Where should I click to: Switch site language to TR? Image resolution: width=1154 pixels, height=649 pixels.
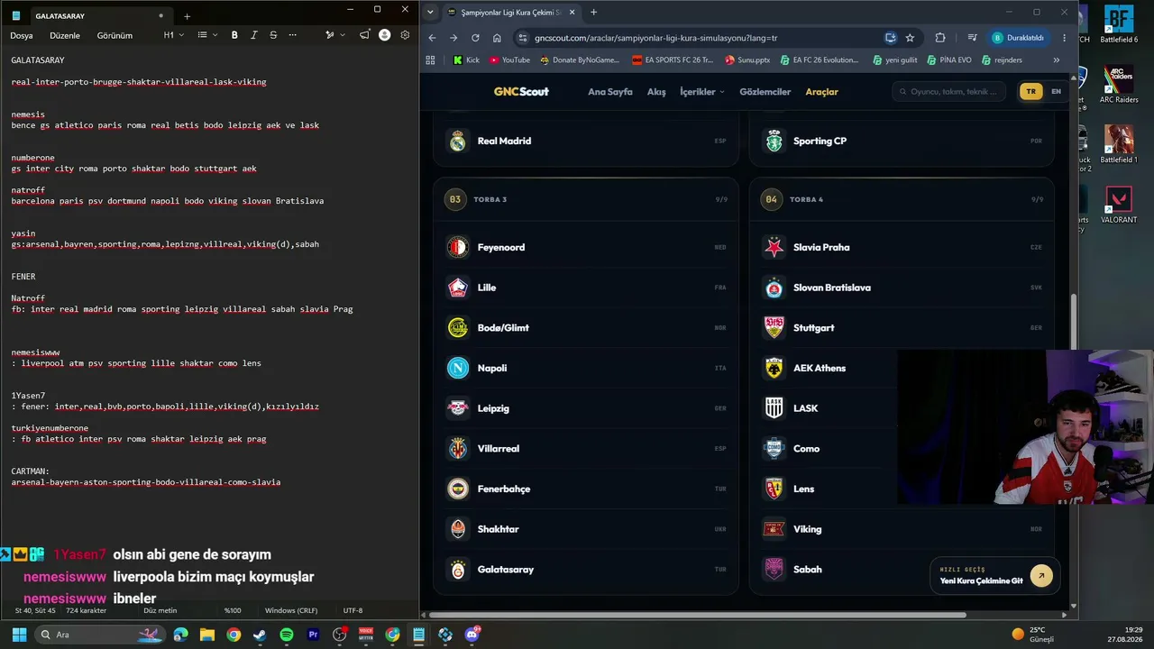point(1030,91)
